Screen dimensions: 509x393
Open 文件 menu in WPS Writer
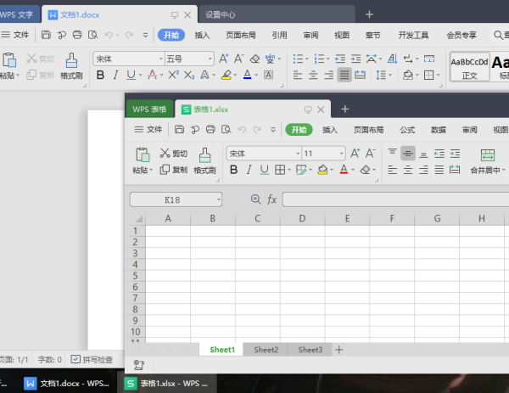(x=15, y=35)
